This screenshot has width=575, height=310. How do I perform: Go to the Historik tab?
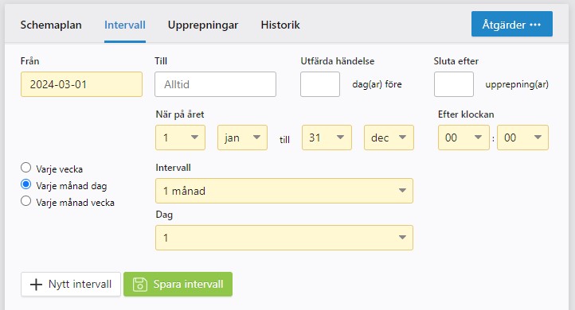[280, 25]
